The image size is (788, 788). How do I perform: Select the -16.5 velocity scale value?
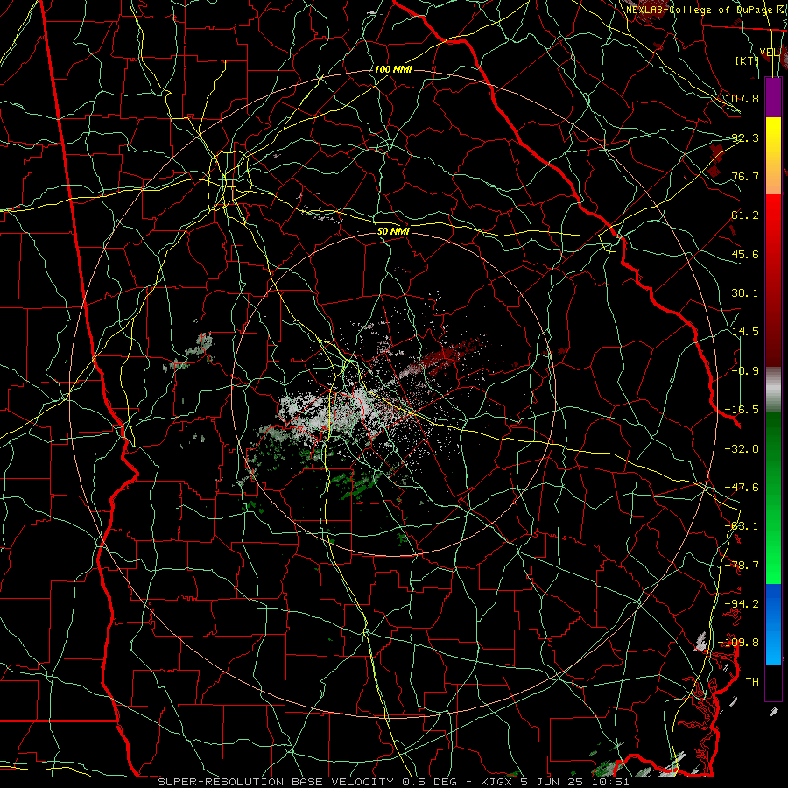tap(742, 410)
